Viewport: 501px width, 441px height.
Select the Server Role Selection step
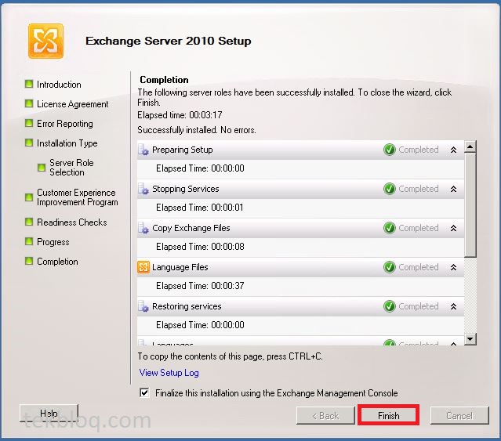pyautogui.click(x=71, y=168)
